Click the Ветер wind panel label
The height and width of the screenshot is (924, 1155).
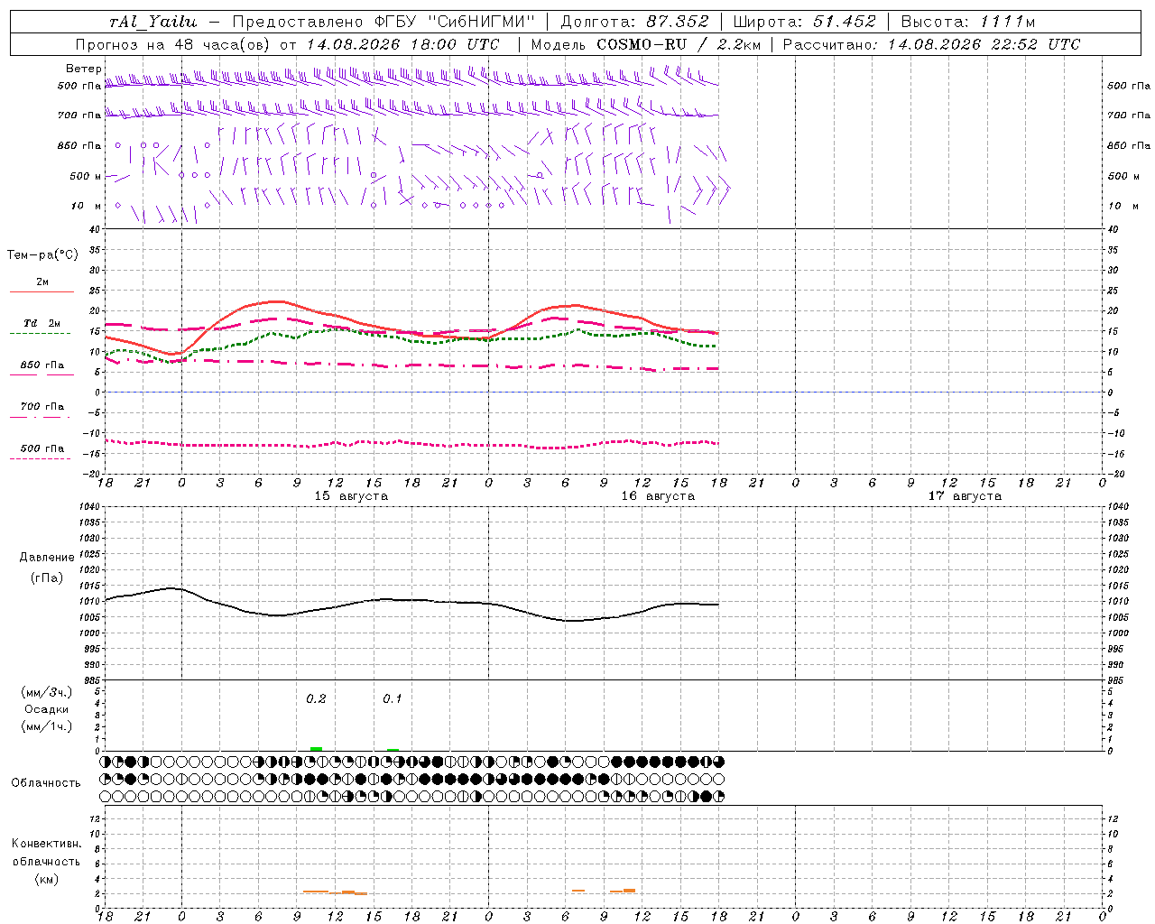[x=83, y=69]
